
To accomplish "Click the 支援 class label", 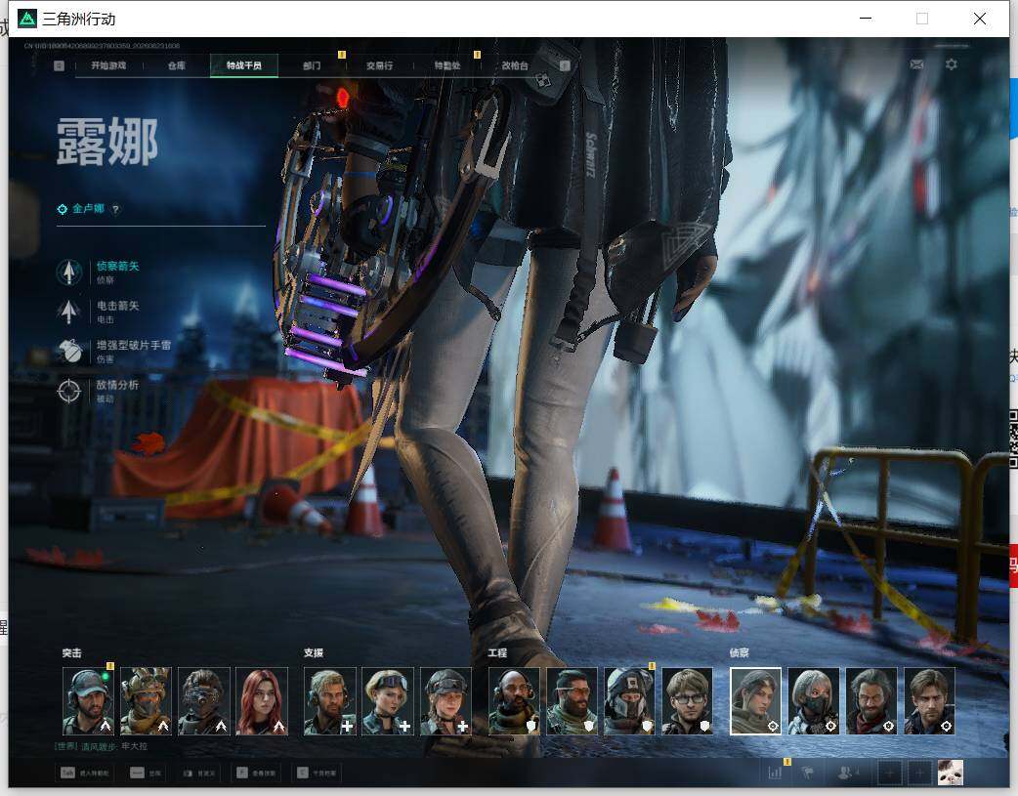I will coord(314,653).
